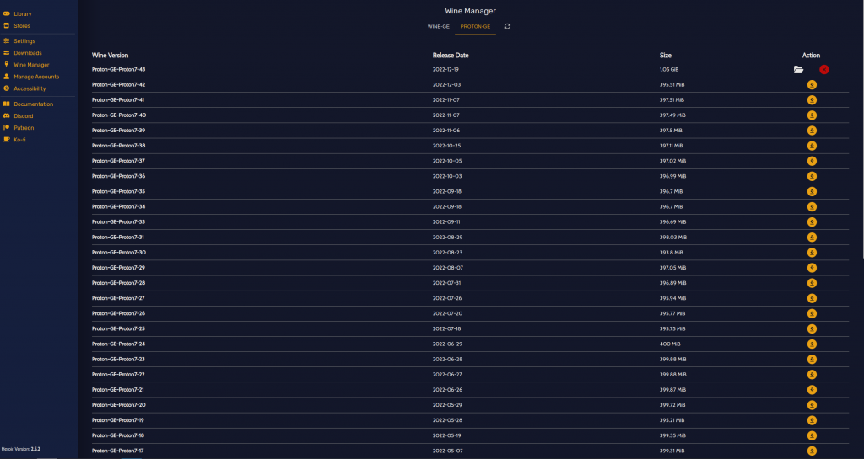
Task: Download Proton-GE-Proton7-33
Action: (812, 222)
